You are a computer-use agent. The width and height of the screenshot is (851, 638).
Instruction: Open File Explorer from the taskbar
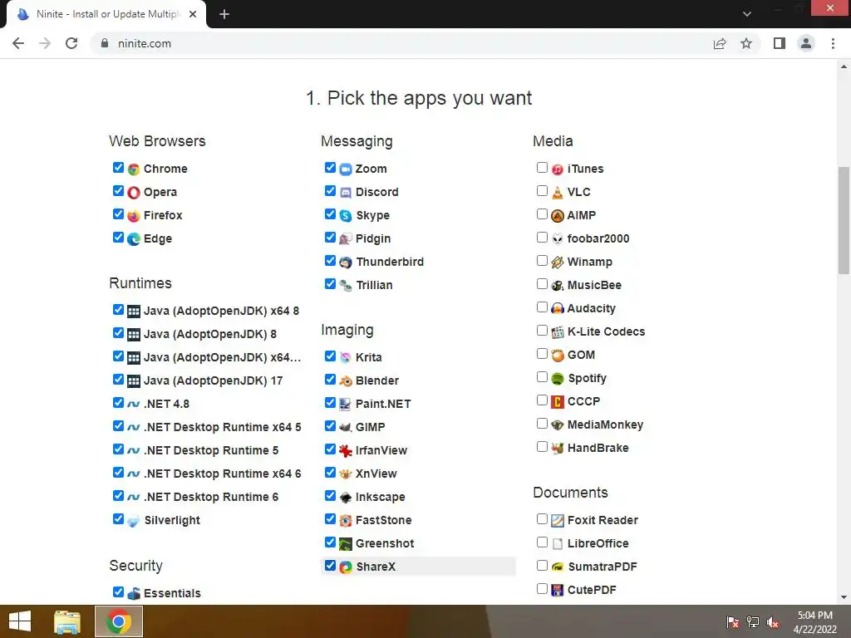pos(67,621)
